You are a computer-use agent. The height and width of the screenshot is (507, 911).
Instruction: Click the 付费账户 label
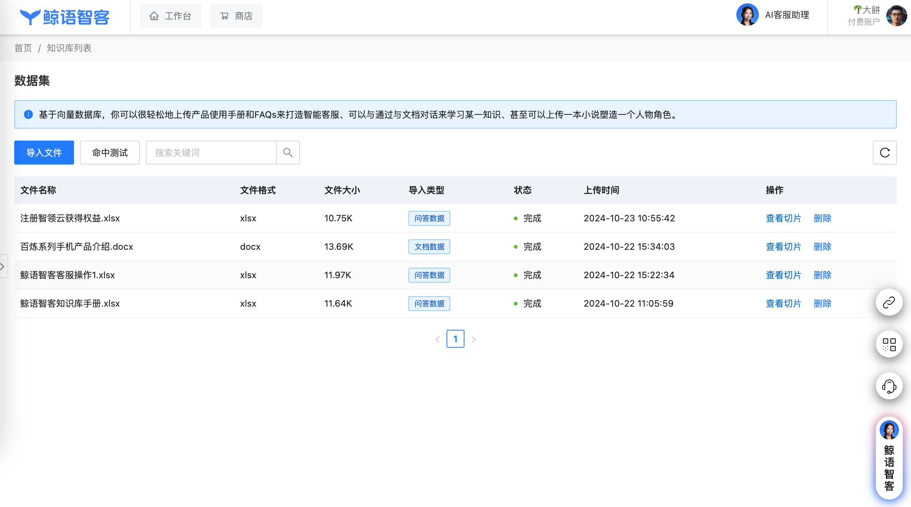coord(864,22)
